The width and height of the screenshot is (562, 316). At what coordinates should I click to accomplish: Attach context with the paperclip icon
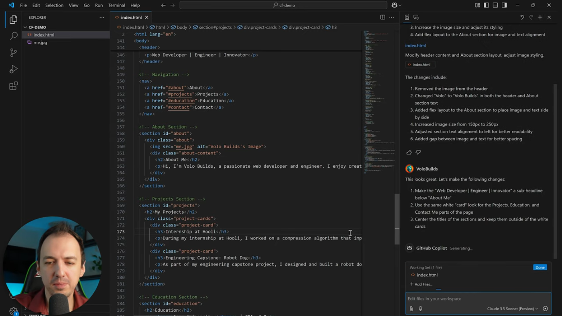point(411,308)
